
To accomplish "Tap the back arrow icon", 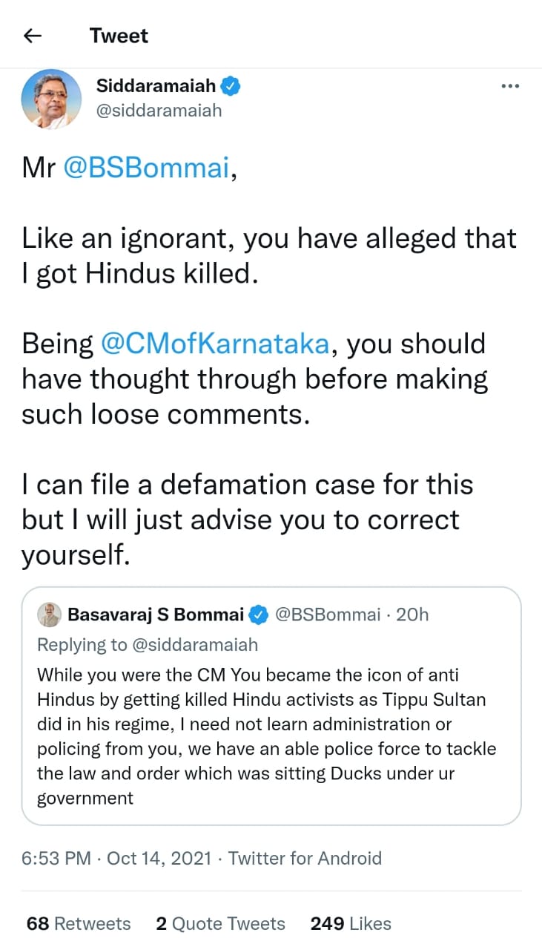I will (x=33, y=36).
